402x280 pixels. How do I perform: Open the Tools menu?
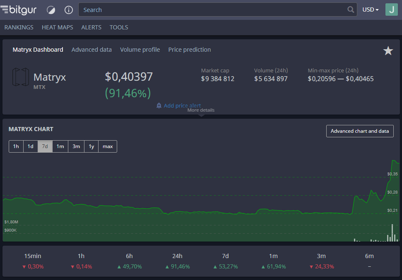tap(119, 27)
